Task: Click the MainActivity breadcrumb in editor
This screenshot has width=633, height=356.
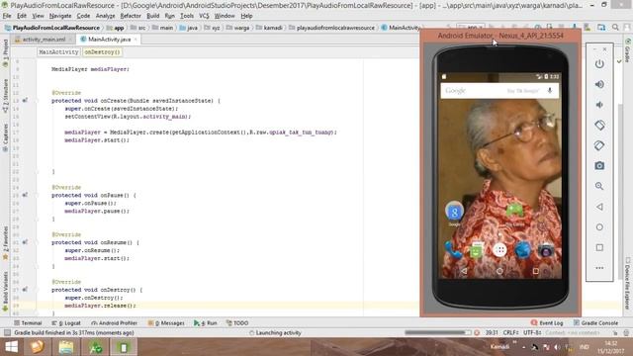Action: click(x=58, y=52)
